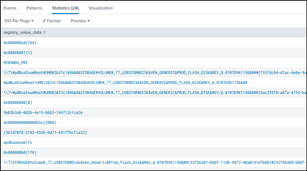Image resolution: width=307 pixels, height=171 pixels.
Task: Click the \\?\STORAGE#Volume USBSTOR value
Action: tap(153, 162)
